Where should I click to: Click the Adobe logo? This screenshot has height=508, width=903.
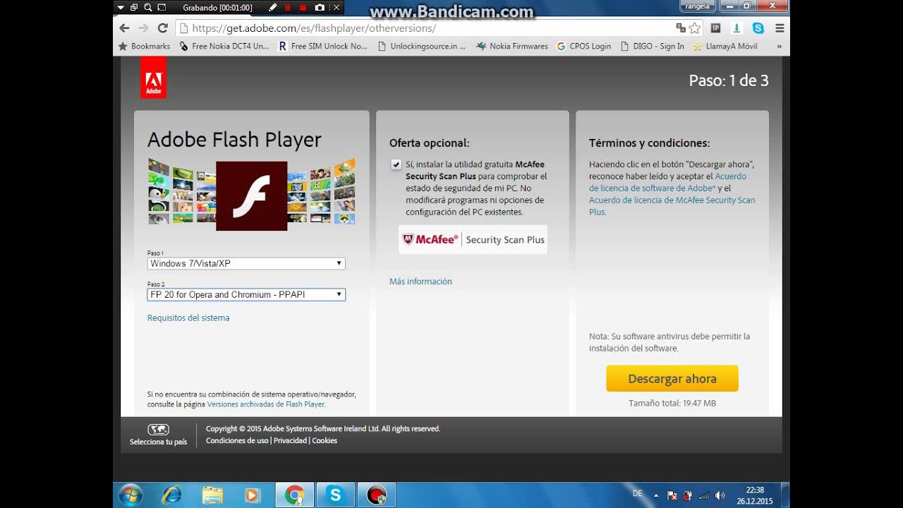(x=153, y=77)
